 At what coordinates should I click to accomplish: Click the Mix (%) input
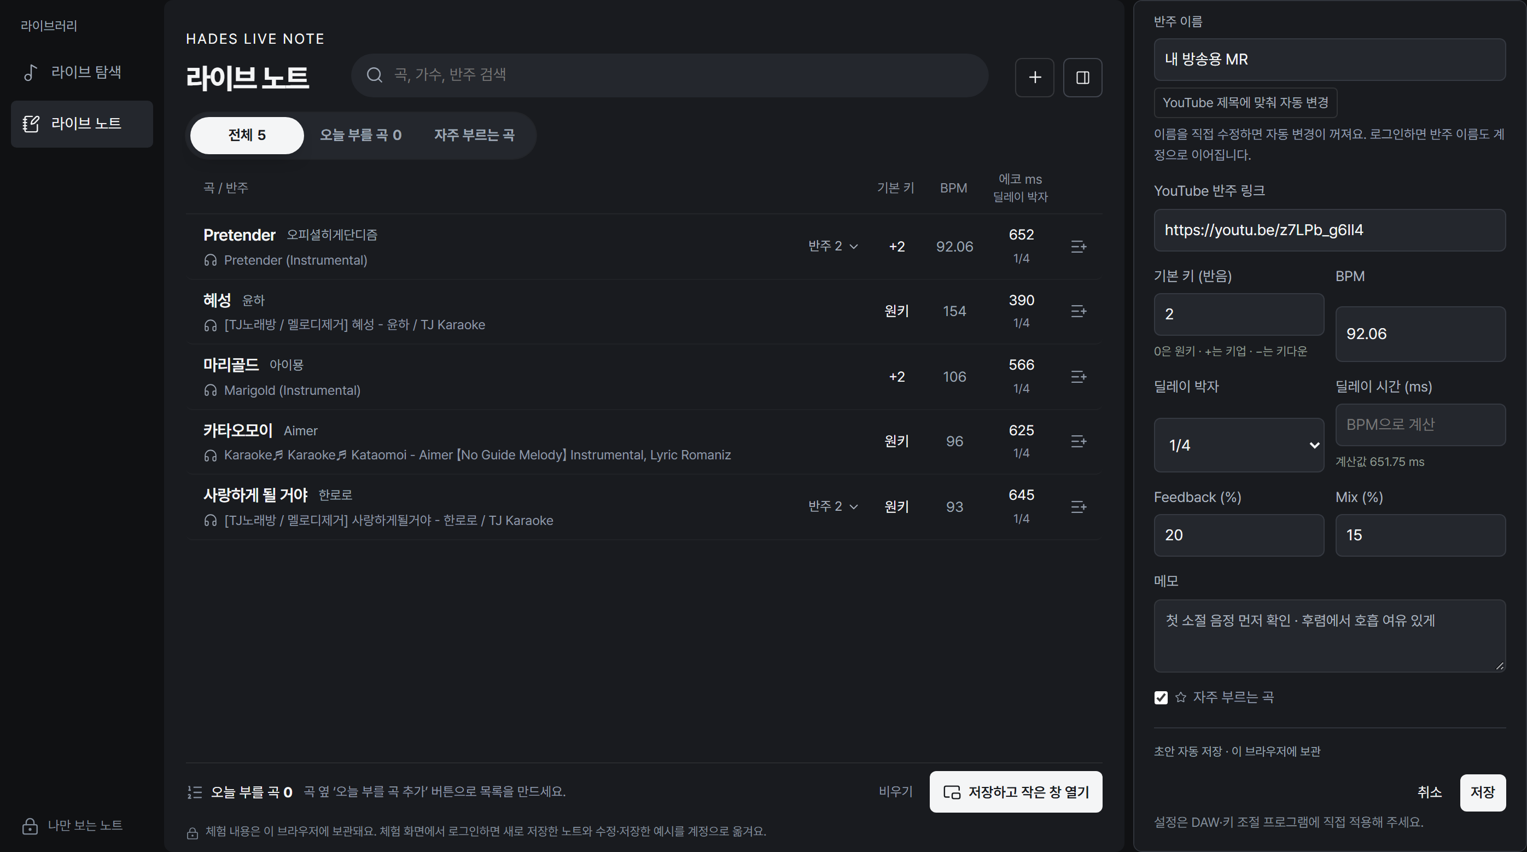coord(1420,535)
